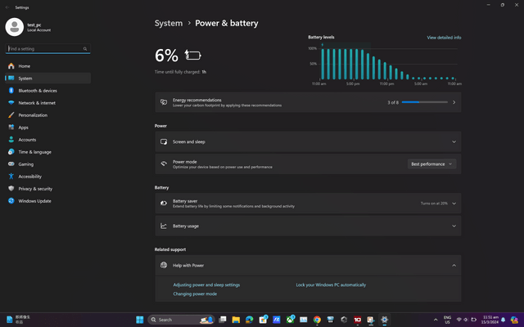This screenshot has height=327, width=524.
Task: Open Network & internet settings
Action: tap(47, 103)
